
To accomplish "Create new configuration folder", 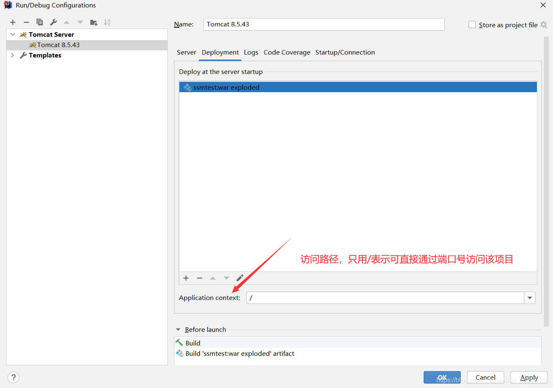I will [x=94, y=22].
